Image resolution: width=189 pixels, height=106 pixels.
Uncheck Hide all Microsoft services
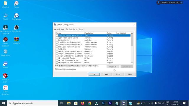56,69
